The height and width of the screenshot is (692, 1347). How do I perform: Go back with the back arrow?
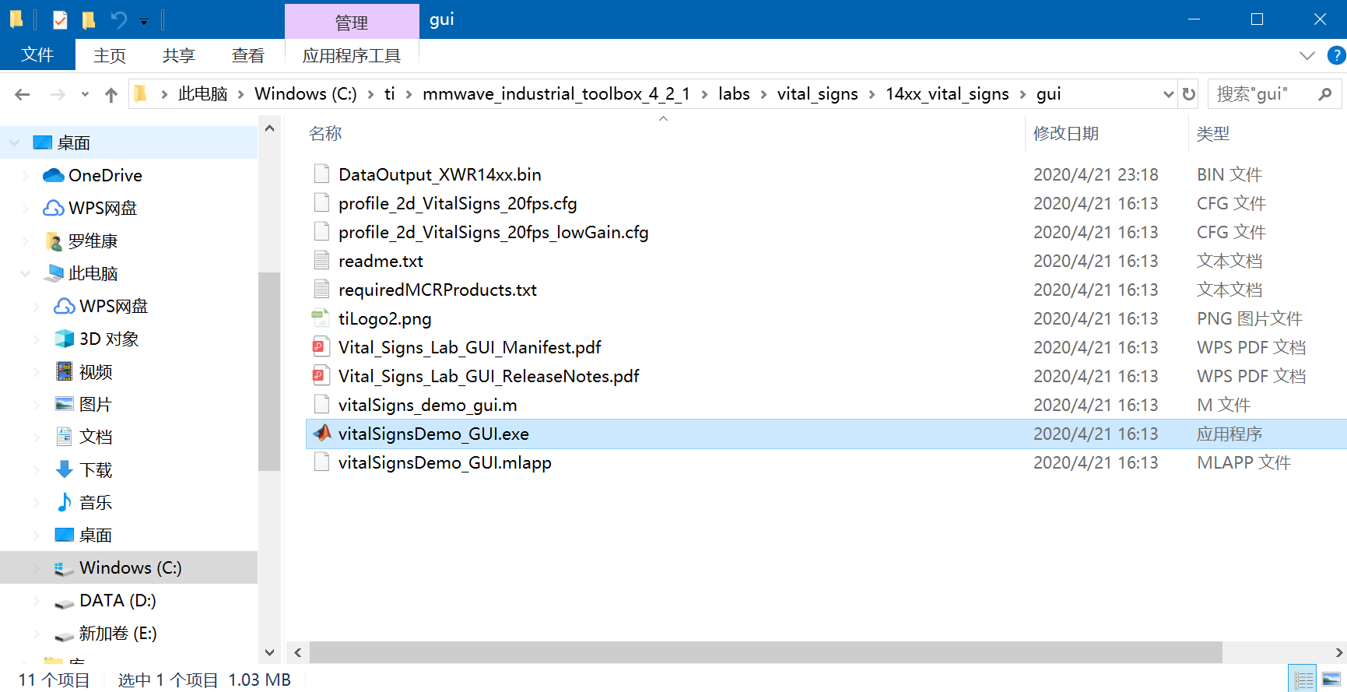tap(23, 94)
